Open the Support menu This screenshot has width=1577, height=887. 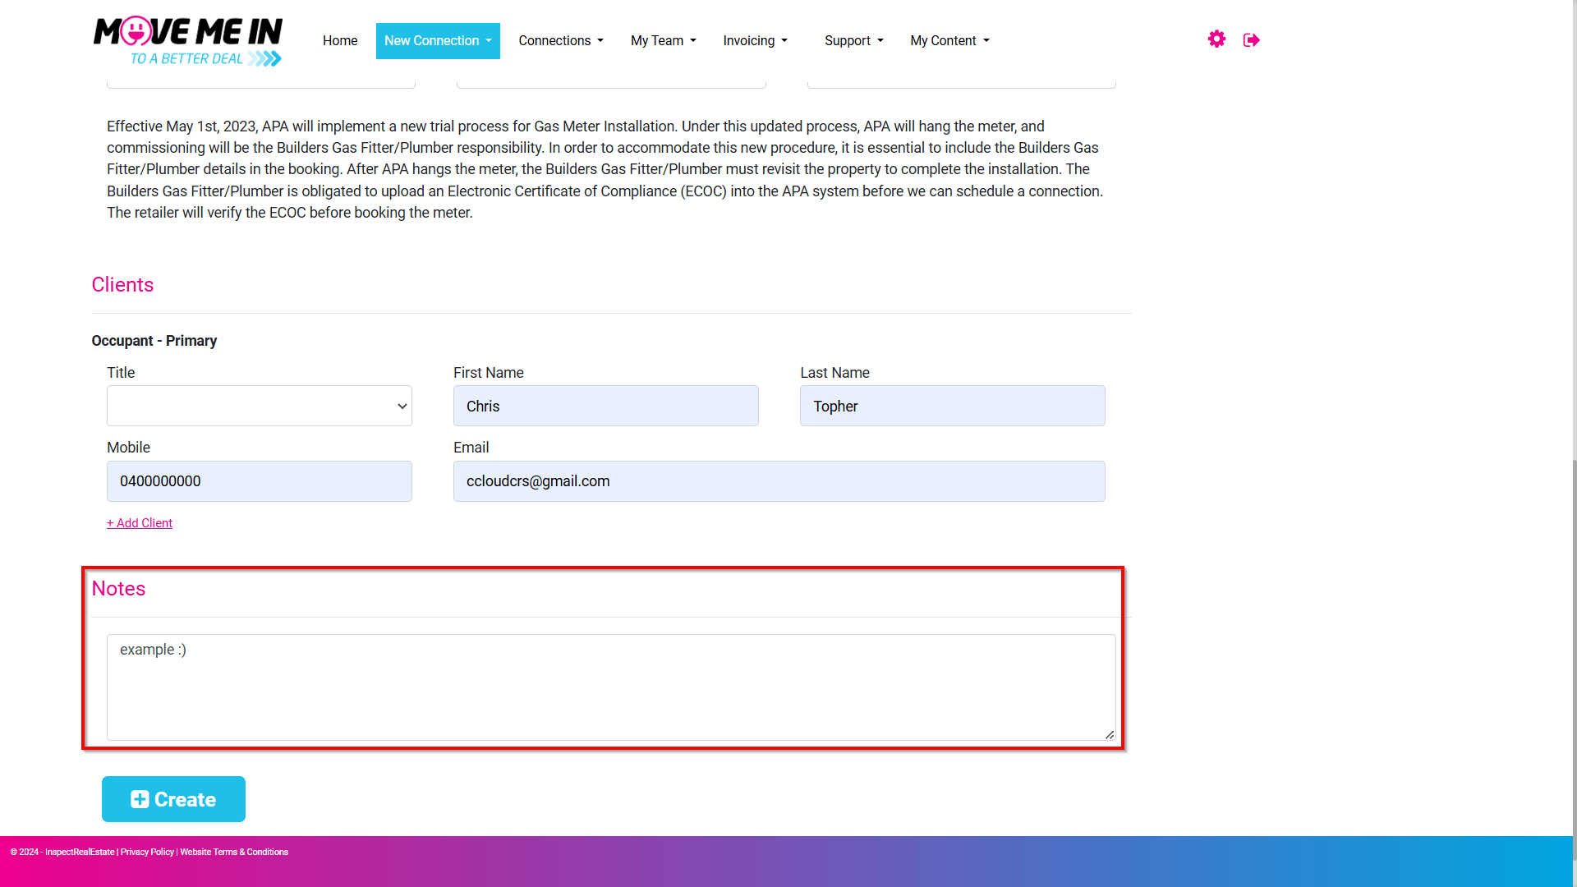point(854,41)
